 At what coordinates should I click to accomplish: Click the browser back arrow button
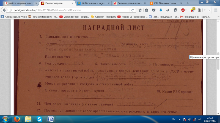[x=4, y=10]
